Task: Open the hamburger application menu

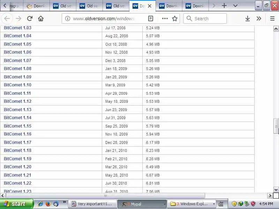Action: coord(272,18)
